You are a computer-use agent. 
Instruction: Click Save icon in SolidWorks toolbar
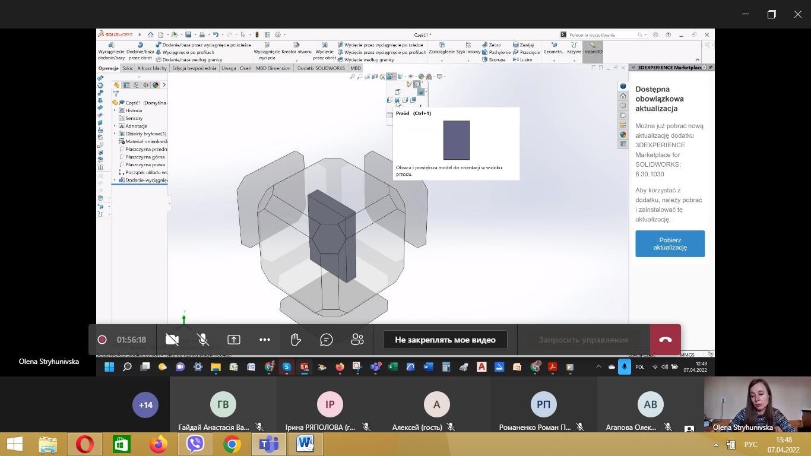coord(188,34)
